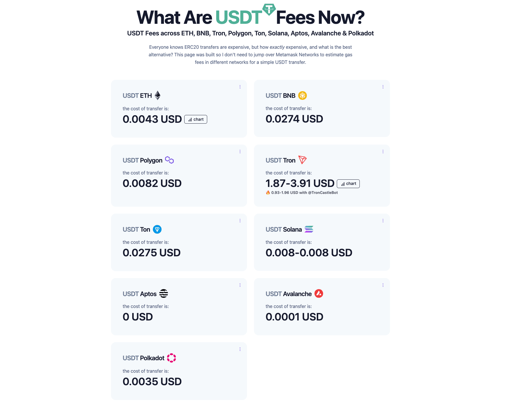Image resolution: width=519 pixels, height=409 pixels.
Task: Open the options menu on the USDT ETH card
Action: [x=240, y=87]
